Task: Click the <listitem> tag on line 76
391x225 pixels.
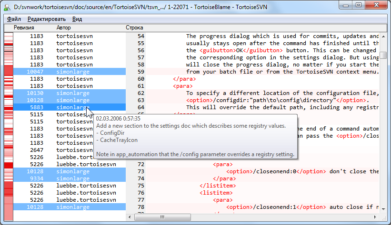Action: click(x=216, y=193)
